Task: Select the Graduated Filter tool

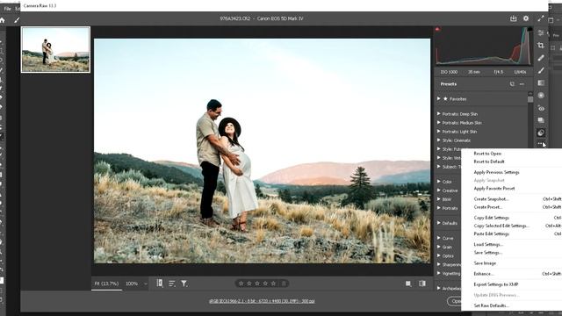Action: click(541, 83)
